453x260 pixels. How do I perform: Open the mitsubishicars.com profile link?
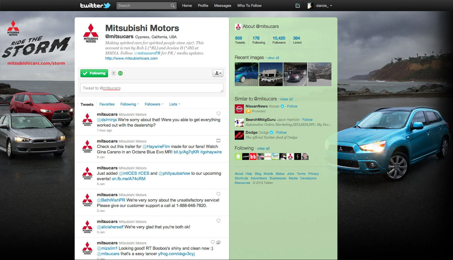click(131, 58)
